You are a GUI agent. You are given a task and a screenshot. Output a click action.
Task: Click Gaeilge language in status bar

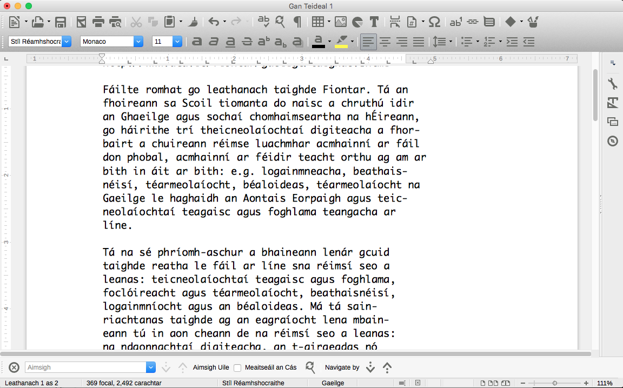[333, 383]
